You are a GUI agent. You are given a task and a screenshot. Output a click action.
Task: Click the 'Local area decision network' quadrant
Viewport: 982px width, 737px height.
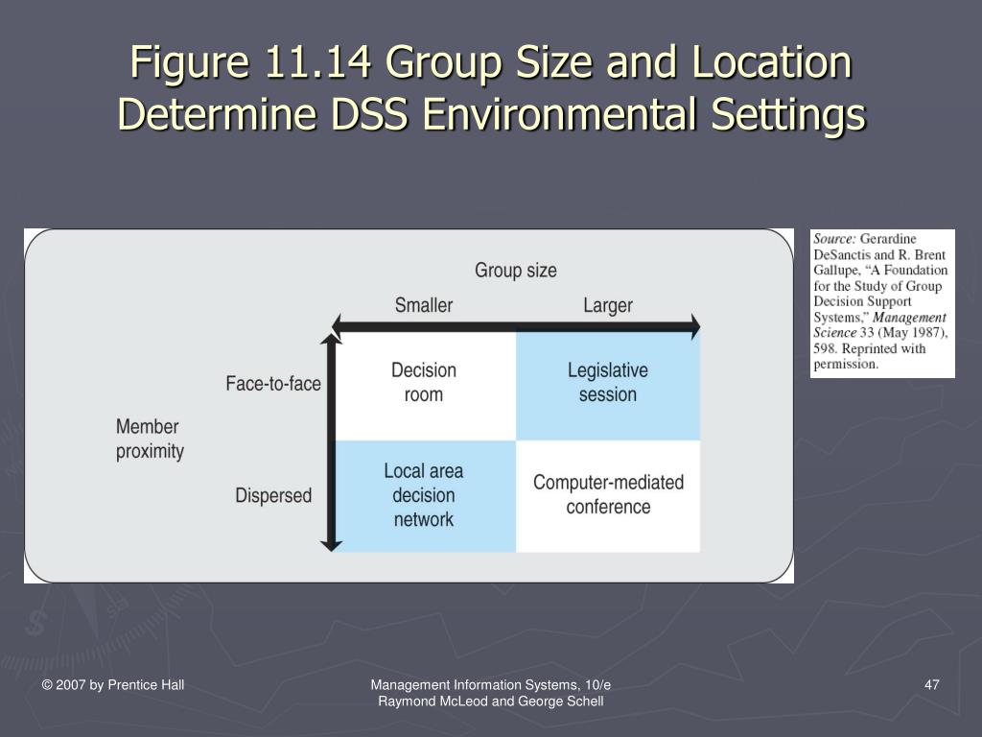425,496
